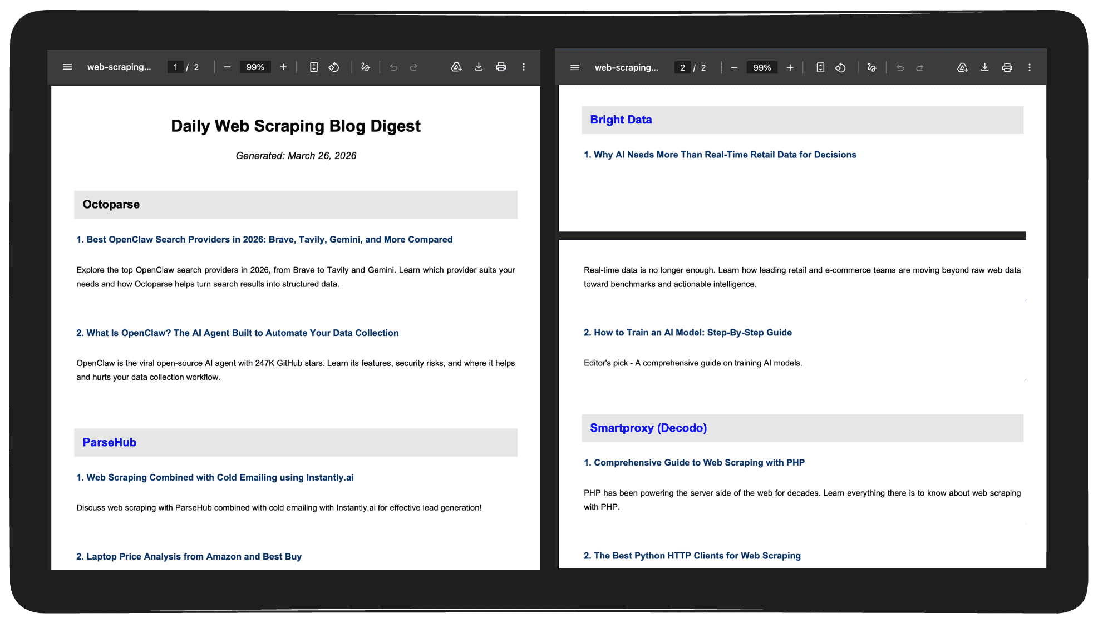Screen dimensions: 1098x623
Task: Download PDF from left viewer
Action: coord(479,67)
